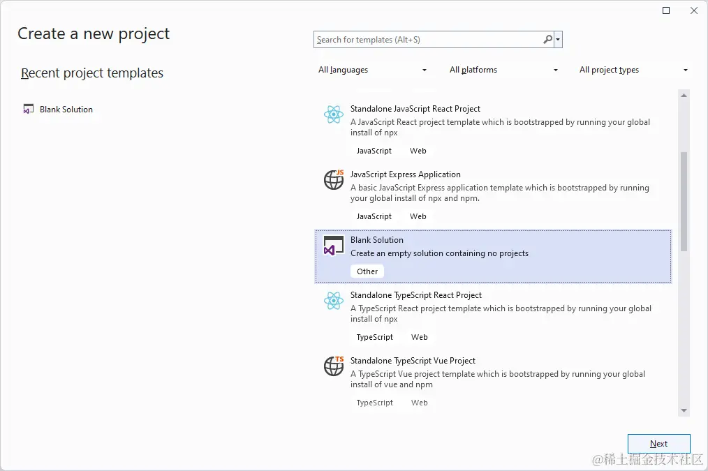Maximize the Create a new project window
Viewport: 708px width, 471px height.
pyautogui.click(x=666, y=10)
